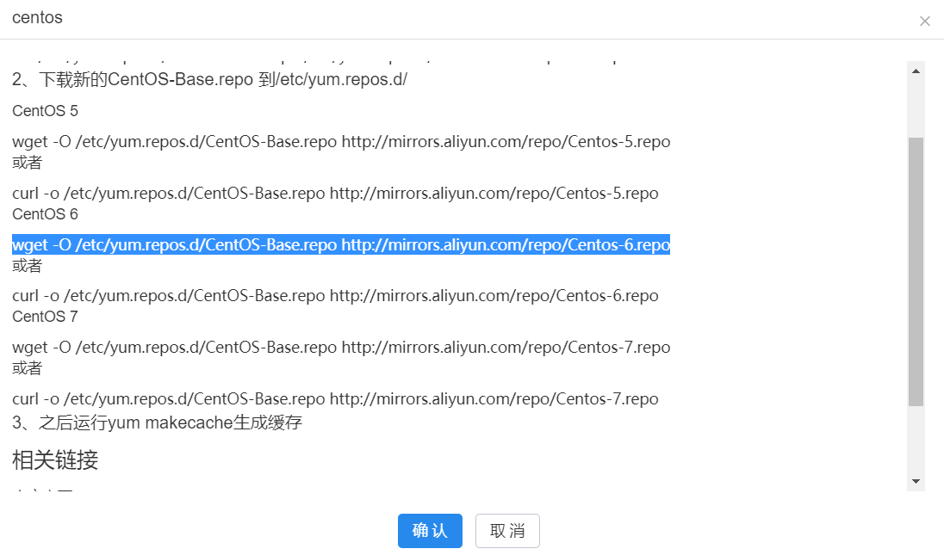Click the curl Centos-7.repo command line
Image resolution: width=944 pixels, height=555 pixels.
click(335, 399)
